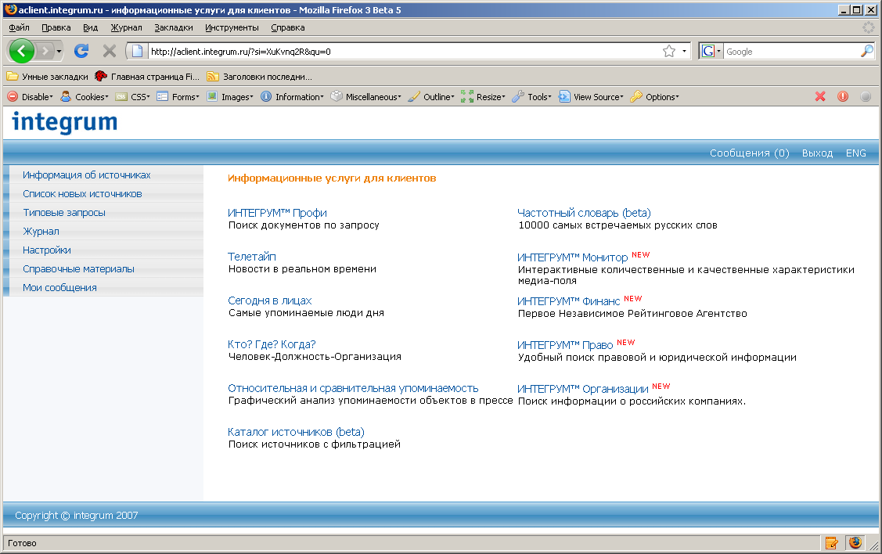
Task: Open the Outline toolbar menu
Action: 431,97
